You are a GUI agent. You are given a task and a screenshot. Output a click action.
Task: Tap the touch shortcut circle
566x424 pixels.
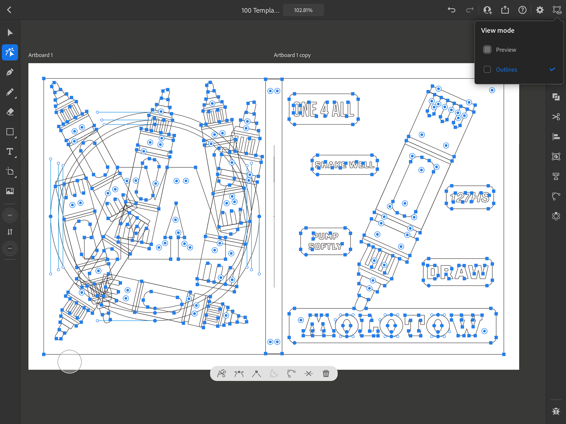click(70, 362)
